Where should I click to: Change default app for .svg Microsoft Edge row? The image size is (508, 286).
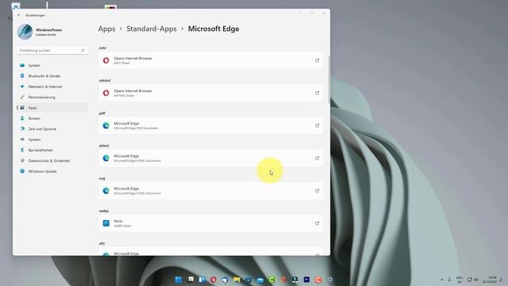pos(211,191)
